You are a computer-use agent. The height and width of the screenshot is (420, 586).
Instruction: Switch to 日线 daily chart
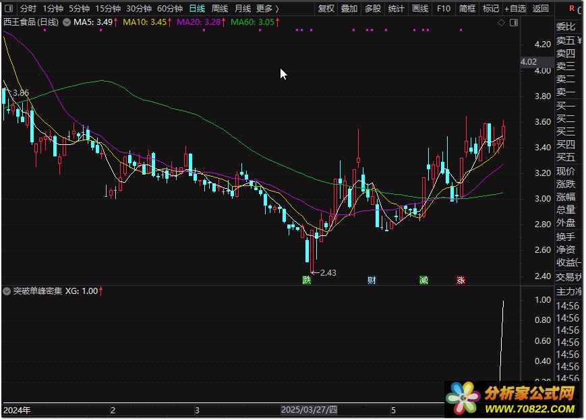[x=197, y=8]
